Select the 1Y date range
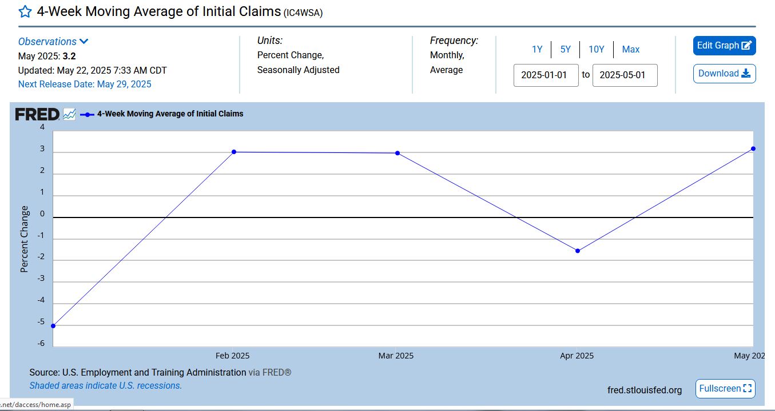 click(x=536, y=50)
